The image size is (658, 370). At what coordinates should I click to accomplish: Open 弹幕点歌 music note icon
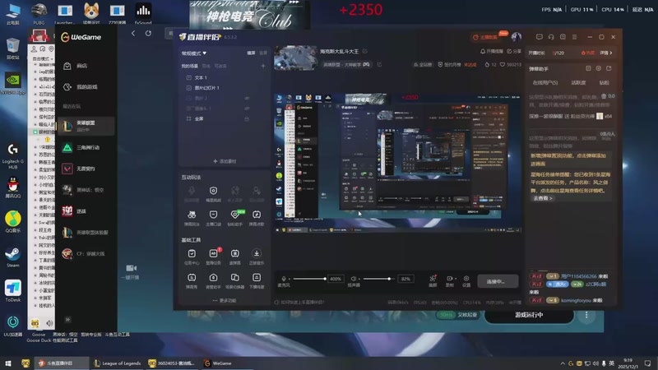[x=257, y=215]
